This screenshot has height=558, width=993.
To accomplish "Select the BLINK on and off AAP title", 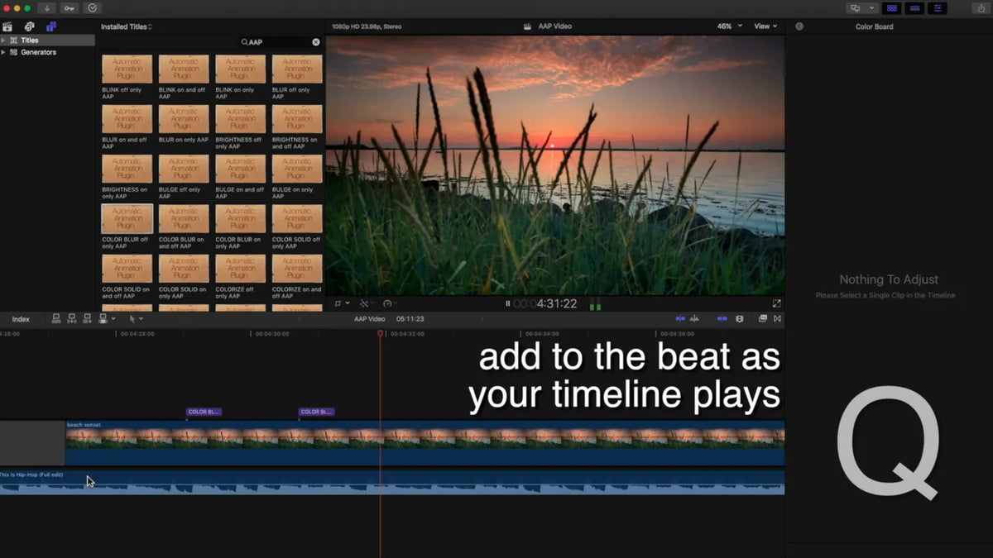I will pyautogui.click(x=184, y=69).
